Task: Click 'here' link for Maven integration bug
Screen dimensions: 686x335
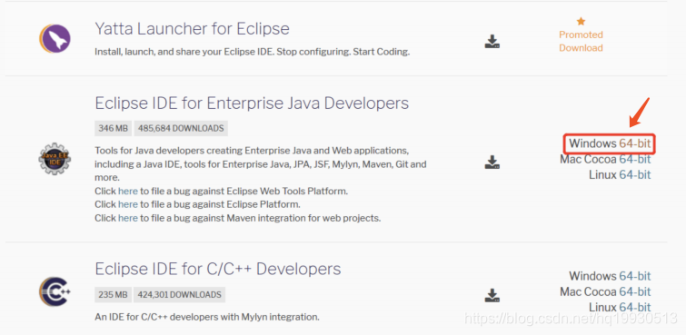Action: tap(128, 218)
